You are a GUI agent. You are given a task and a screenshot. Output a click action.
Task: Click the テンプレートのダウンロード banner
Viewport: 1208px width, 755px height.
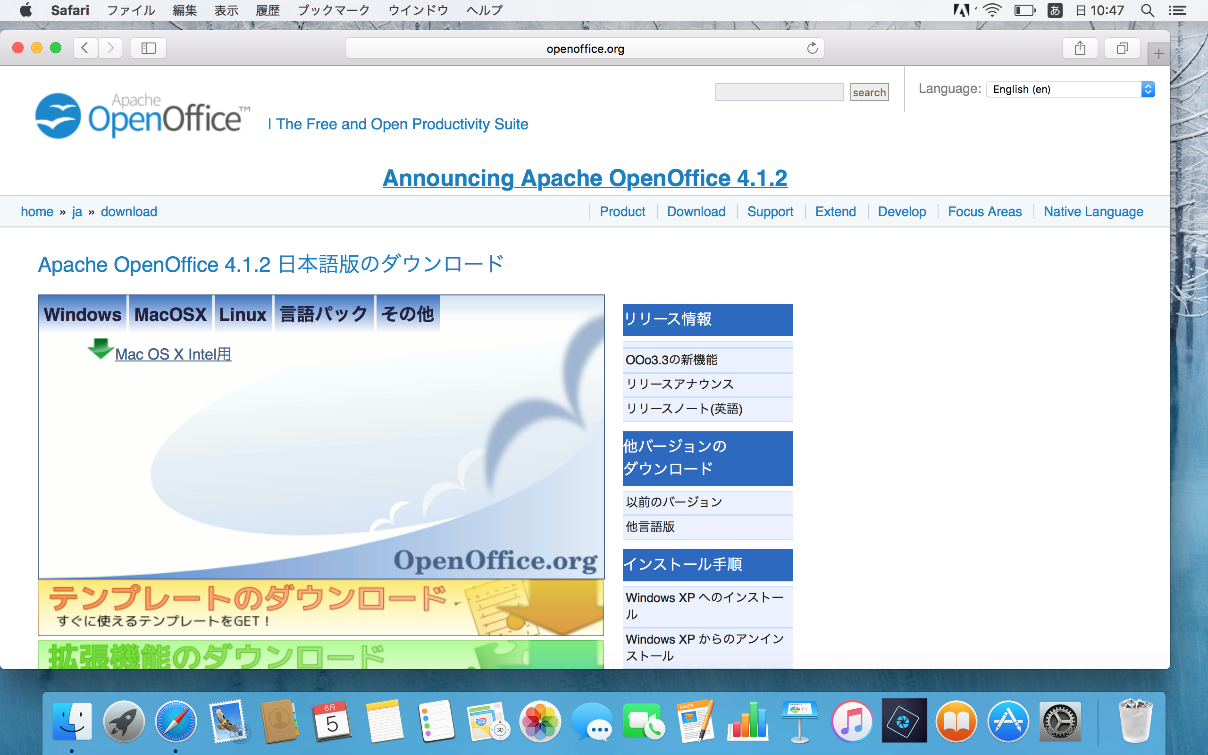(x=321, y=608)
